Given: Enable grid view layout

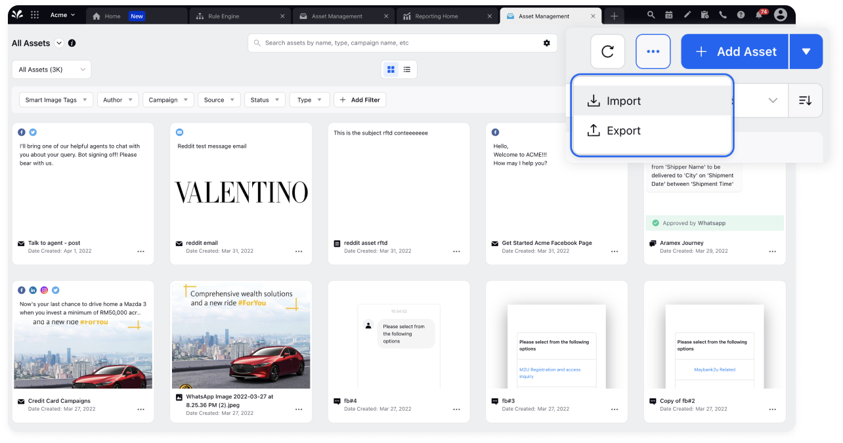Looking at the screenshot, I should [x=389, y=69].
